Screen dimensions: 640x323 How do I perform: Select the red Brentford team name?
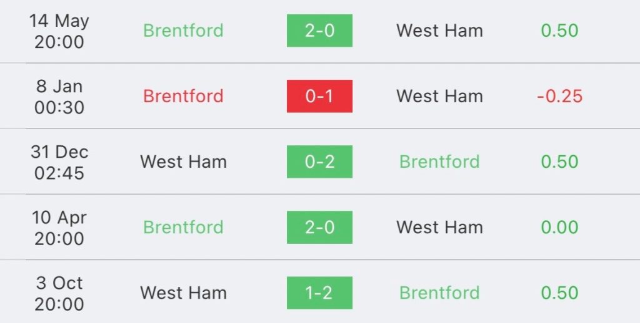pyautogui.click(x=183, y=96)
